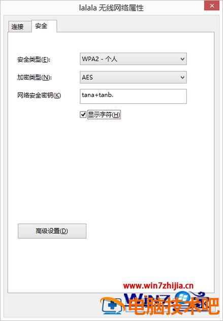Click the blue monitor-with-plus logo icon
Viewport: 223px width, 321px height.
[112, 306]
